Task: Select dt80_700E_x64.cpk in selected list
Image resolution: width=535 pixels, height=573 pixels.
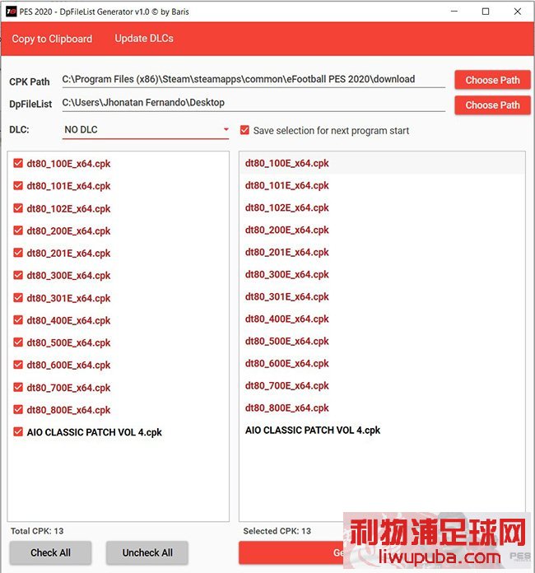Action: click(x=382, y=386)
